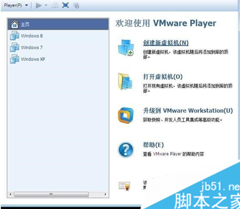This screenshot has width=240, height=209.
Task: Click the horizontal scrollbar thumb in library
Action: pyautogui.click(x=51, y=194)
